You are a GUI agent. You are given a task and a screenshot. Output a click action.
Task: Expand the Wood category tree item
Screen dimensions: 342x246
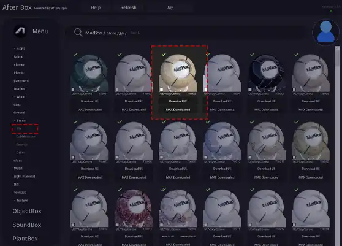20,96
